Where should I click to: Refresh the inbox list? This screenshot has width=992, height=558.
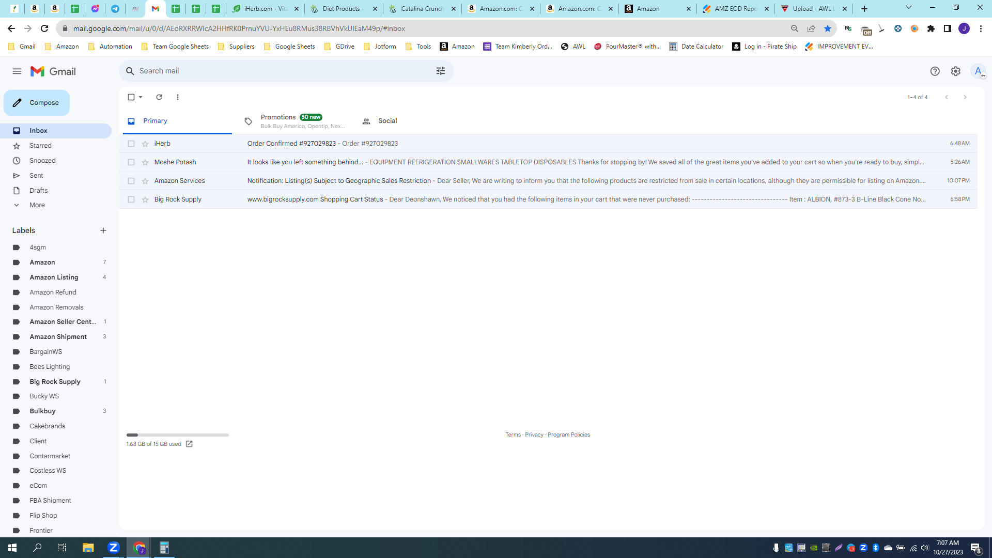159,97
